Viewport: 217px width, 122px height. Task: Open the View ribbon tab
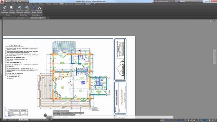pyautogui.click(x=36, y=4)
